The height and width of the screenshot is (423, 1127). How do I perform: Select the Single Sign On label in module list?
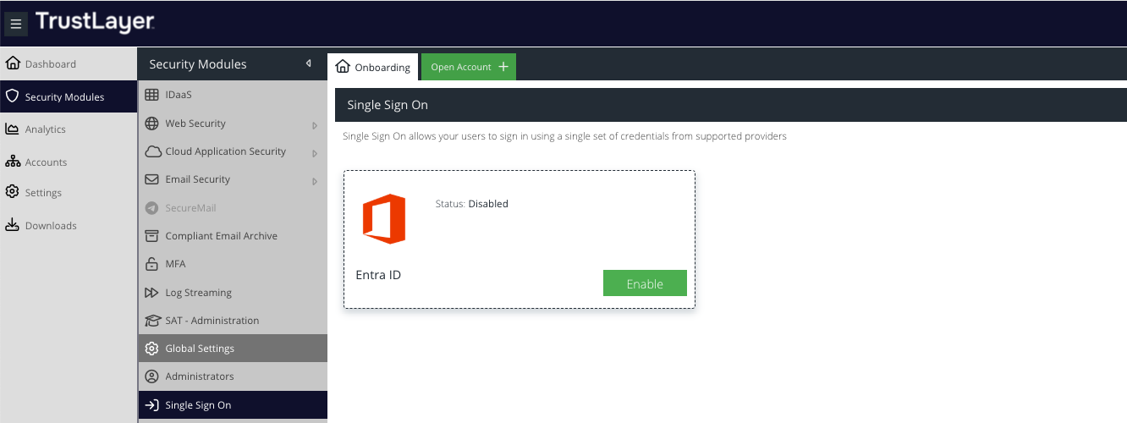[198, 405]
